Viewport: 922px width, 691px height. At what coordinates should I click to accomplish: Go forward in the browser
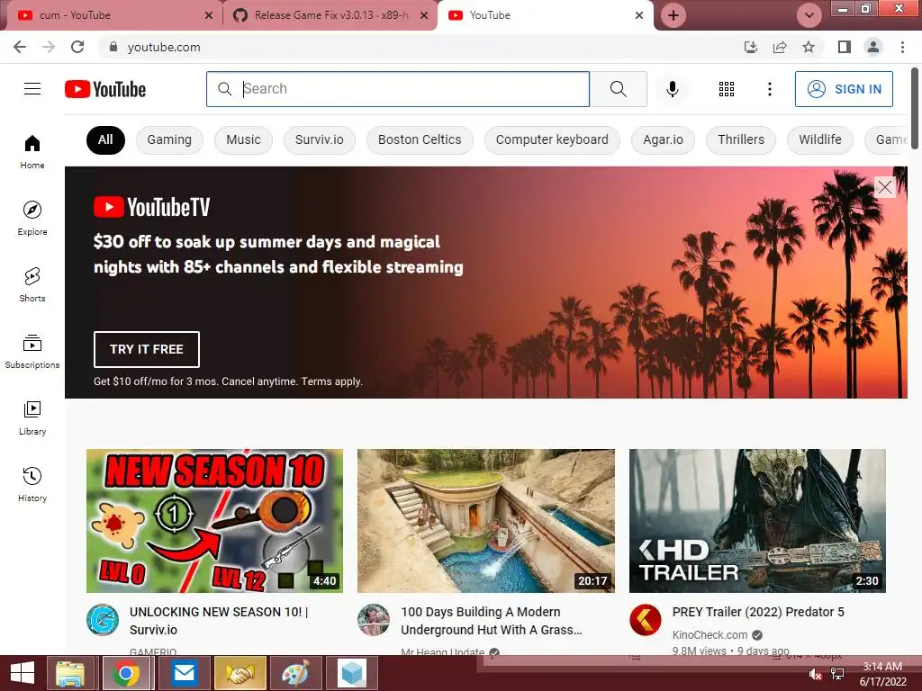pyautogui.click(x=49, y=47)
